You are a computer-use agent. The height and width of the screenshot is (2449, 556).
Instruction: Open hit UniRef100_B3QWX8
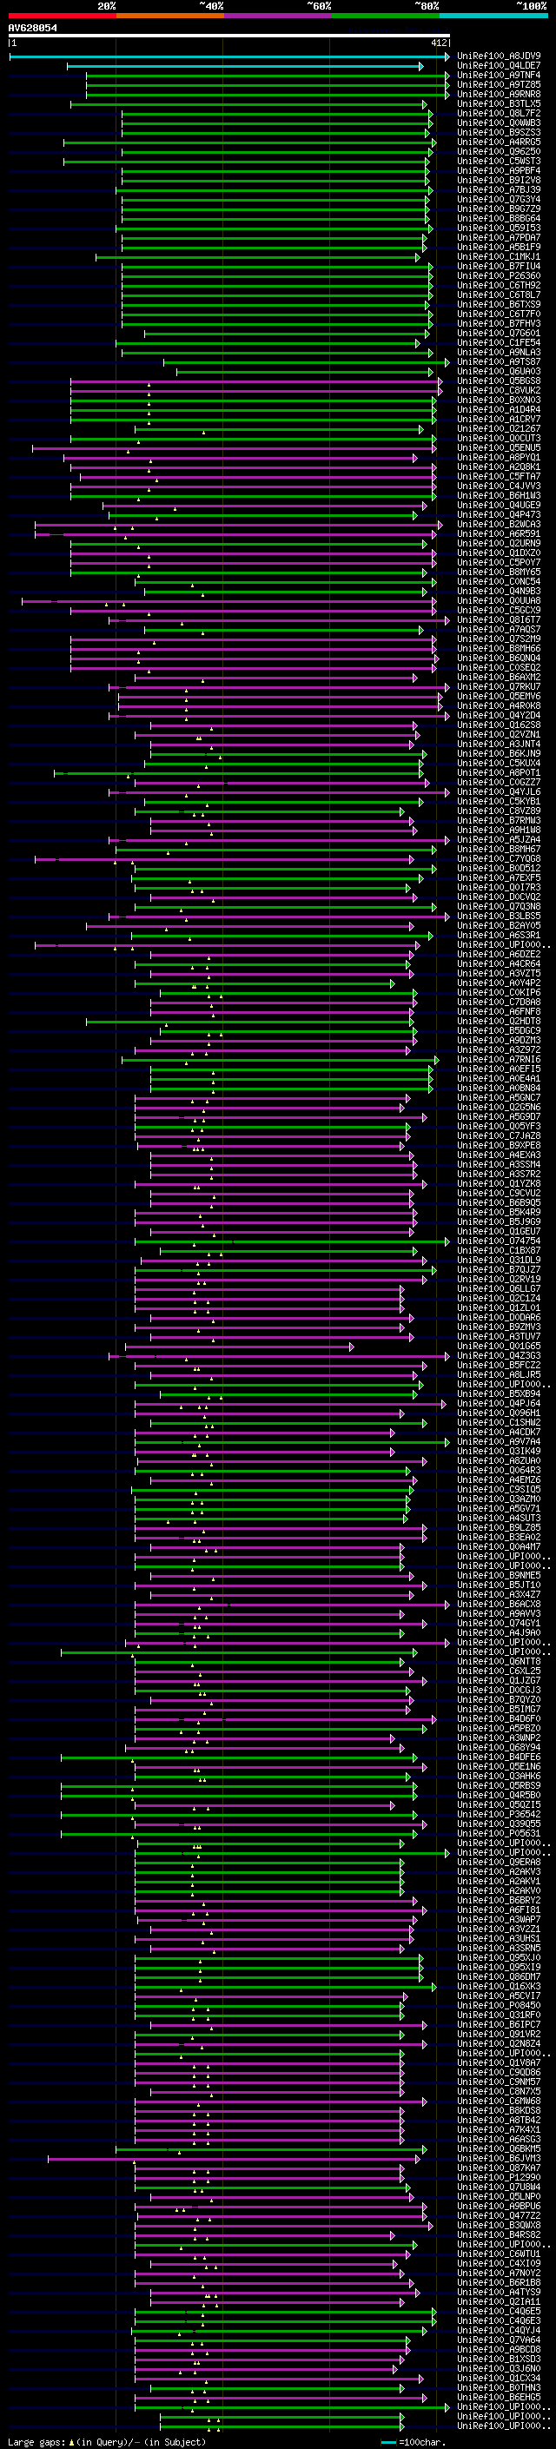pyautogui.click(x=499, y=2225)
